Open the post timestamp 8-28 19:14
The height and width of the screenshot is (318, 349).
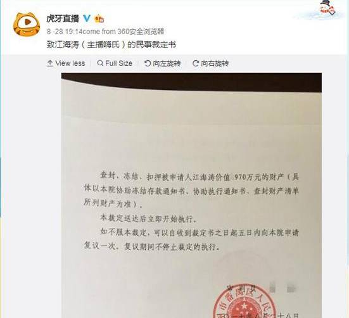pyautogui.click(x=65, y=32)
